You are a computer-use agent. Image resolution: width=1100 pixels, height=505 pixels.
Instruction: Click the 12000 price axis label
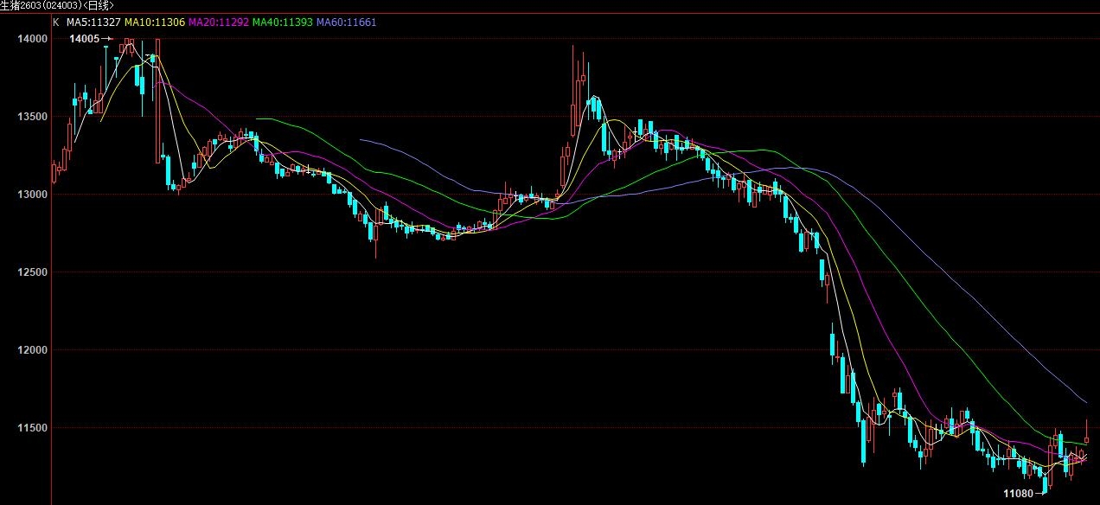pyautogui.click(x=31, y=350)
